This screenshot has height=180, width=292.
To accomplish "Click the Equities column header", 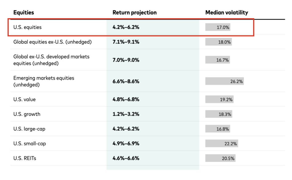I will 24,13.
